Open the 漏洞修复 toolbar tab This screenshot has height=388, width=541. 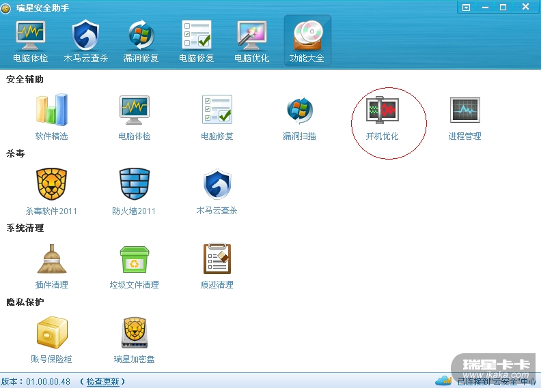141,42
